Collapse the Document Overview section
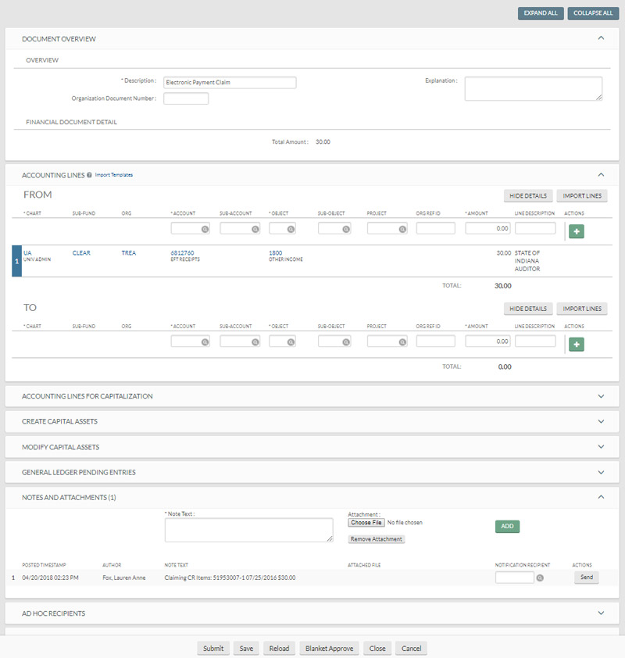This screenshot has height=658, width=625. 601,38
